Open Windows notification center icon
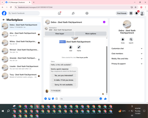Image resolution: width=148 pixels, height=118 pixels. click(144, 111)
